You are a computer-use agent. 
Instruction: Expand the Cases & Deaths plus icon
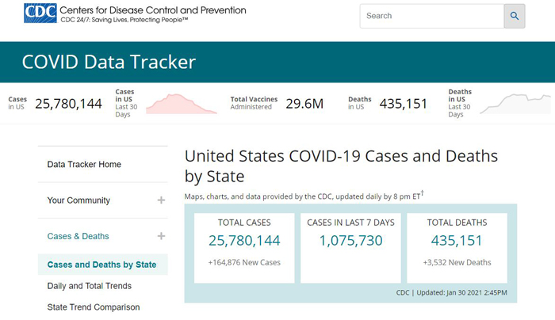(161, 236)
